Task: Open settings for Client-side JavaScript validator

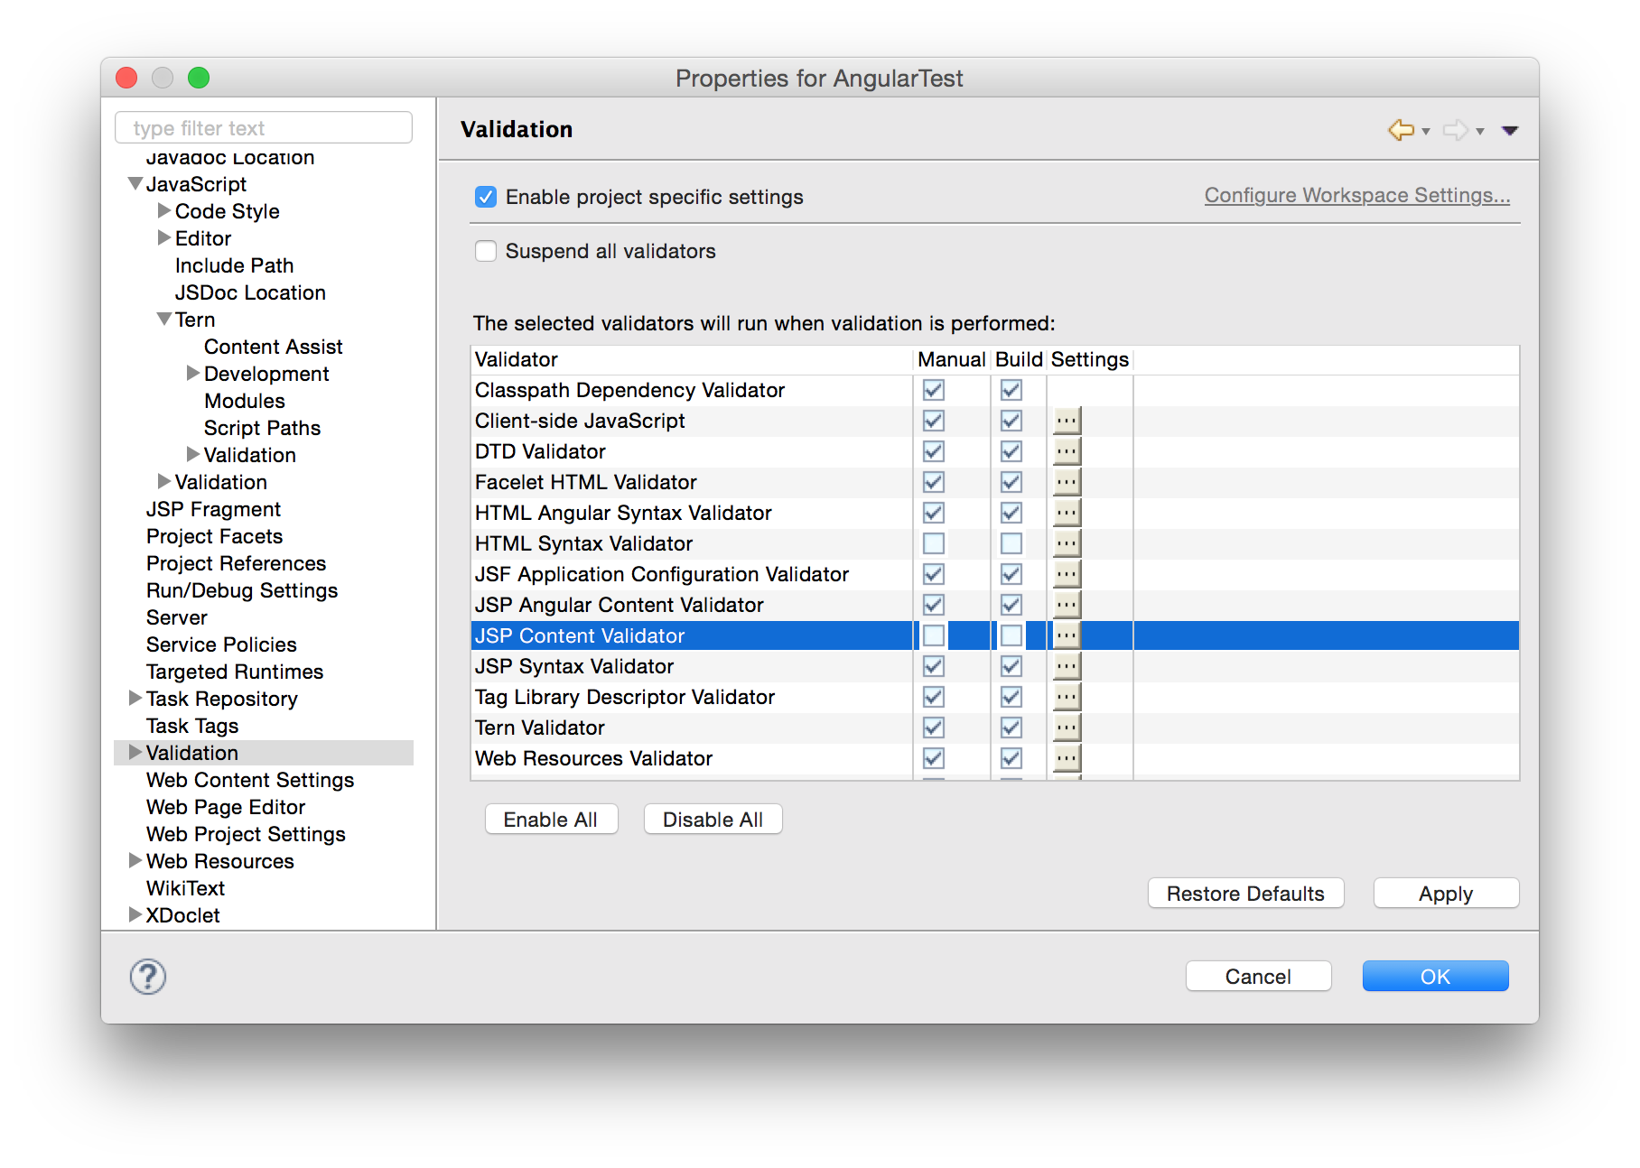Action: [x=1067, y=421]
